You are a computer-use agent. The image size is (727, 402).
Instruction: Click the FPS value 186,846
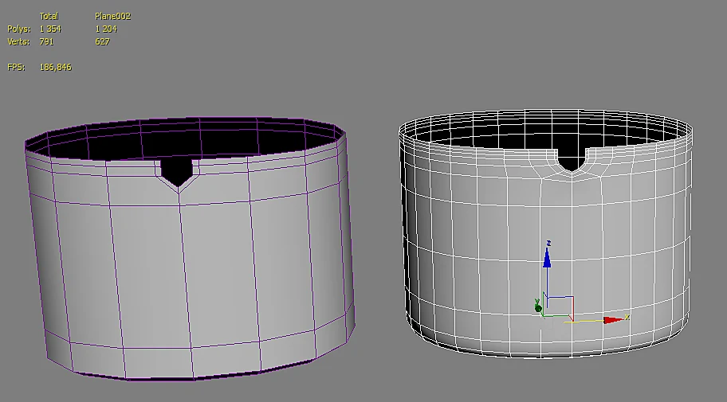(x=56, y=67)
